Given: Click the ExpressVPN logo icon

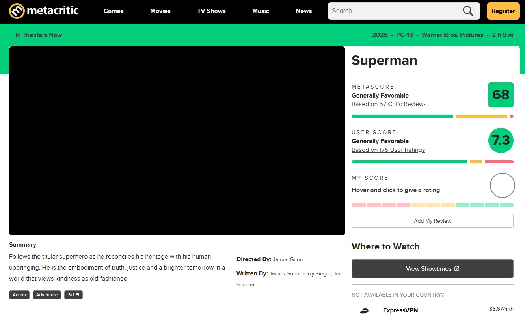Looking at the screenshot, I should (x=365, y=311).
